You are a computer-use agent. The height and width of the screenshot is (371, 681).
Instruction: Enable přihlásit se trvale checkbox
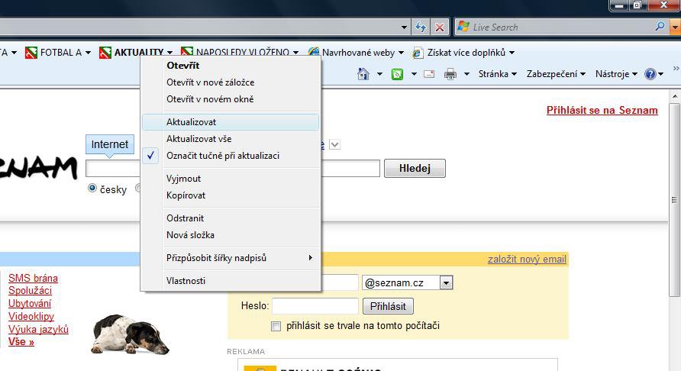tap(276, 326)
